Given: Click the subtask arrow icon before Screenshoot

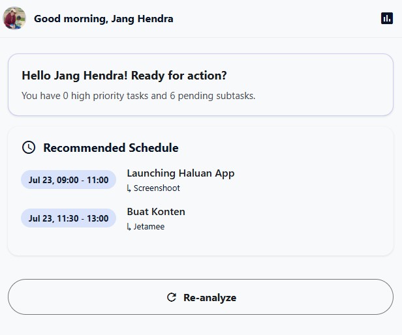Looking at the screenshot, I should point(129,189).
